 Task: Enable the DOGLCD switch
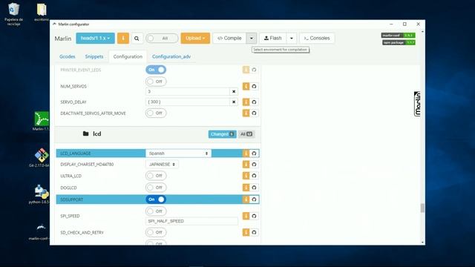pos(156,188)
